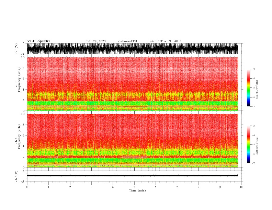The image size is (272, 210).
Task: Click the 'ch.1(V)' waveform axis label
Action: pyautogui.click(x=16, y=49)
